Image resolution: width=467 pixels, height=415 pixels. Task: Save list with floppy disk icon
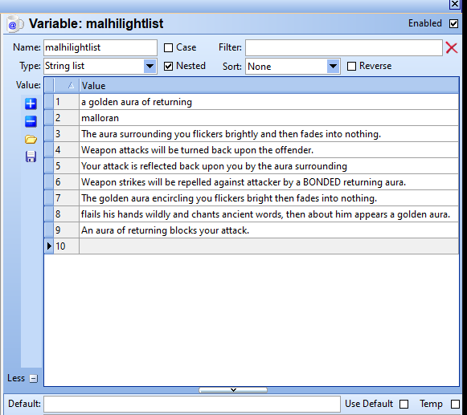click(x=31, y=157)
